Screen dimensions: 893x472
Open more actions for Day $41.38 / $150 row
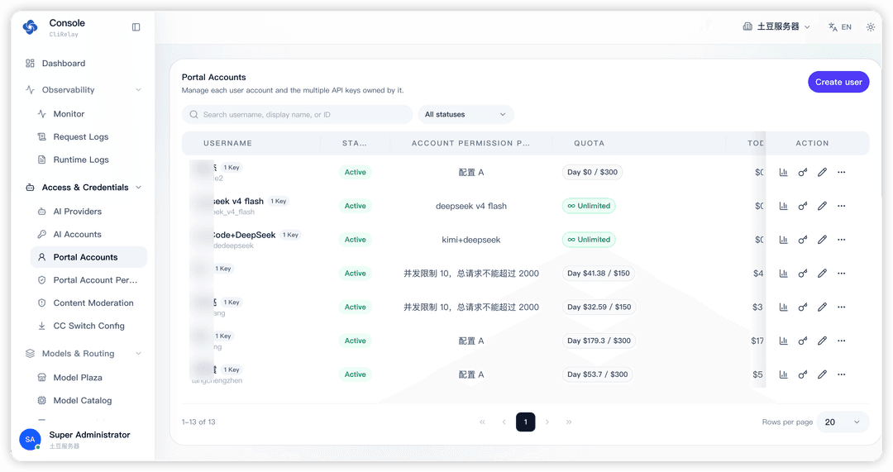tap(841, 274)
